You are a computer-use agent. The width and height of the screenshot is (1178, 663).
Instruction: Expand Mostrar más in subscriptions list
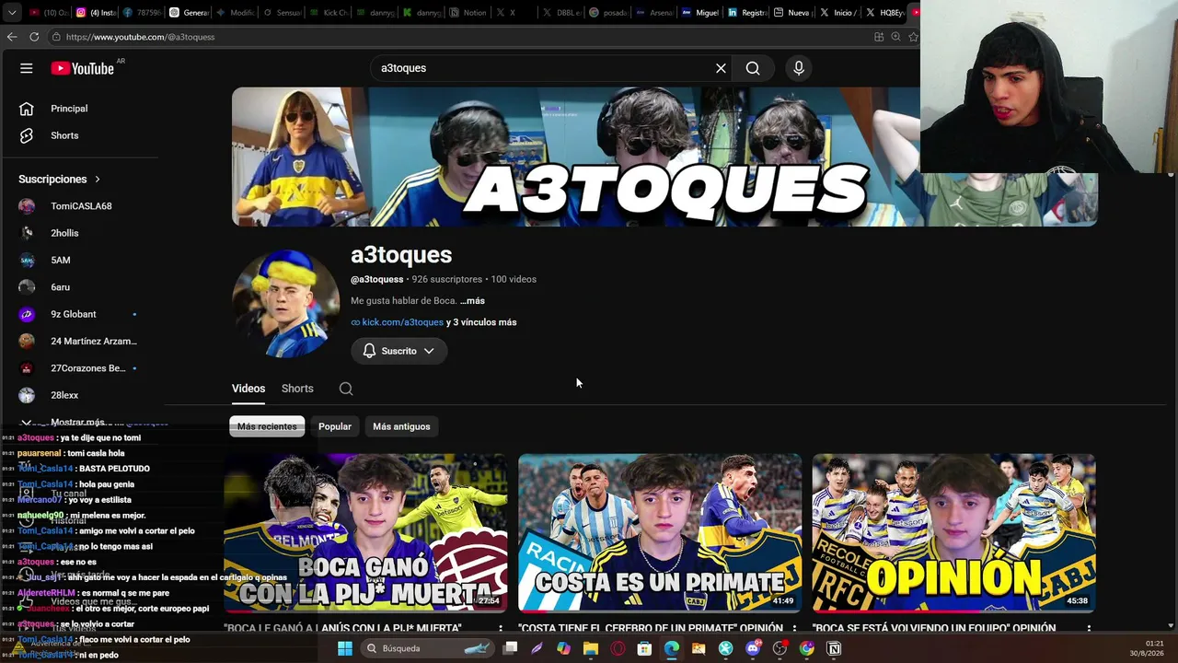tap(79, 422)
